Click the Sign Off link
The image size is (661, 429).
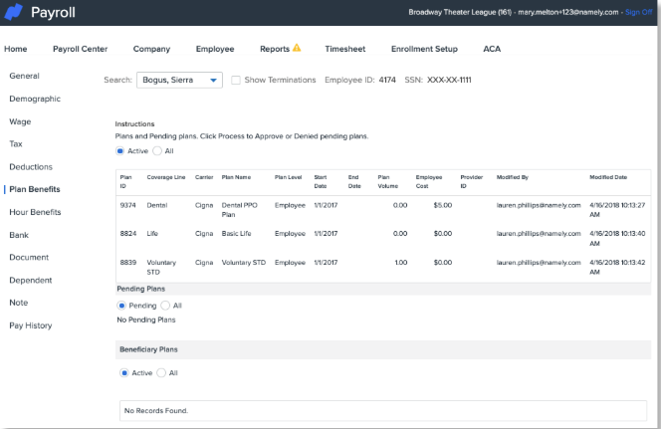[638, 12]
